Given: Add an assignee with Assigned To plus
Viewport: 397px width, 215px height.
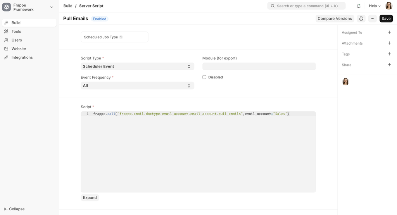Looking at the screenshot, I should pos(389,33).
